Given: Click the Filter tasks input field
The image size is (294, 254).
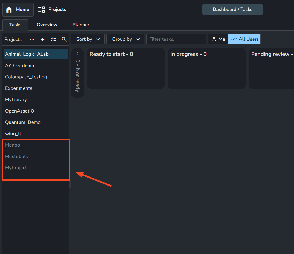Looking at the screenshot, I should coord(176,39).
